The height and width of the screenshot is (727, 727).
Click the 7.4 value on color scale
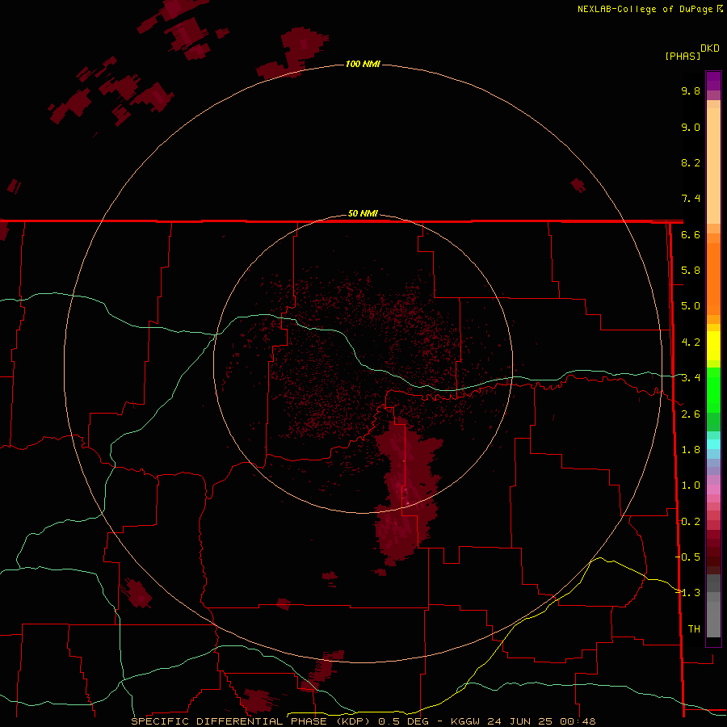(x=691, y=199)
